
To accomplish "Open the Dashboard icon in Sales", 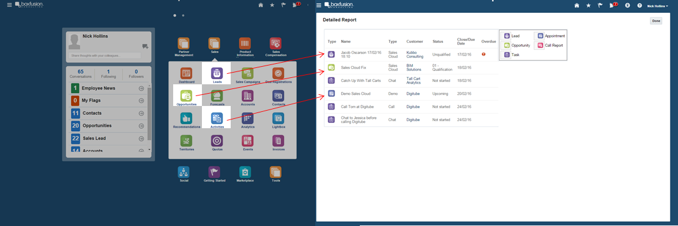I will (186, 73).
